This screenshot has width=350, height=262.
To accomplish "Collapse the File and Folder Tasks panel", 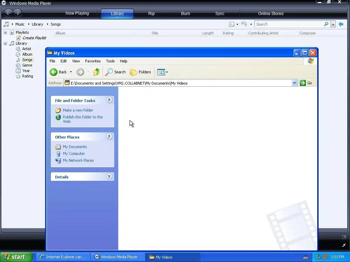I will point(109,100).
